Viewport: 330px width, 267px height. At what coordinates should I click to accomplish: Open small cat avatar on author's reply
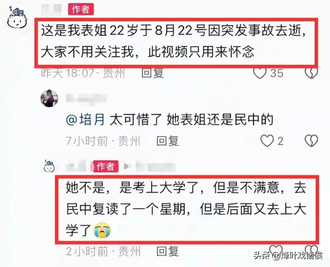coord(50,167)
